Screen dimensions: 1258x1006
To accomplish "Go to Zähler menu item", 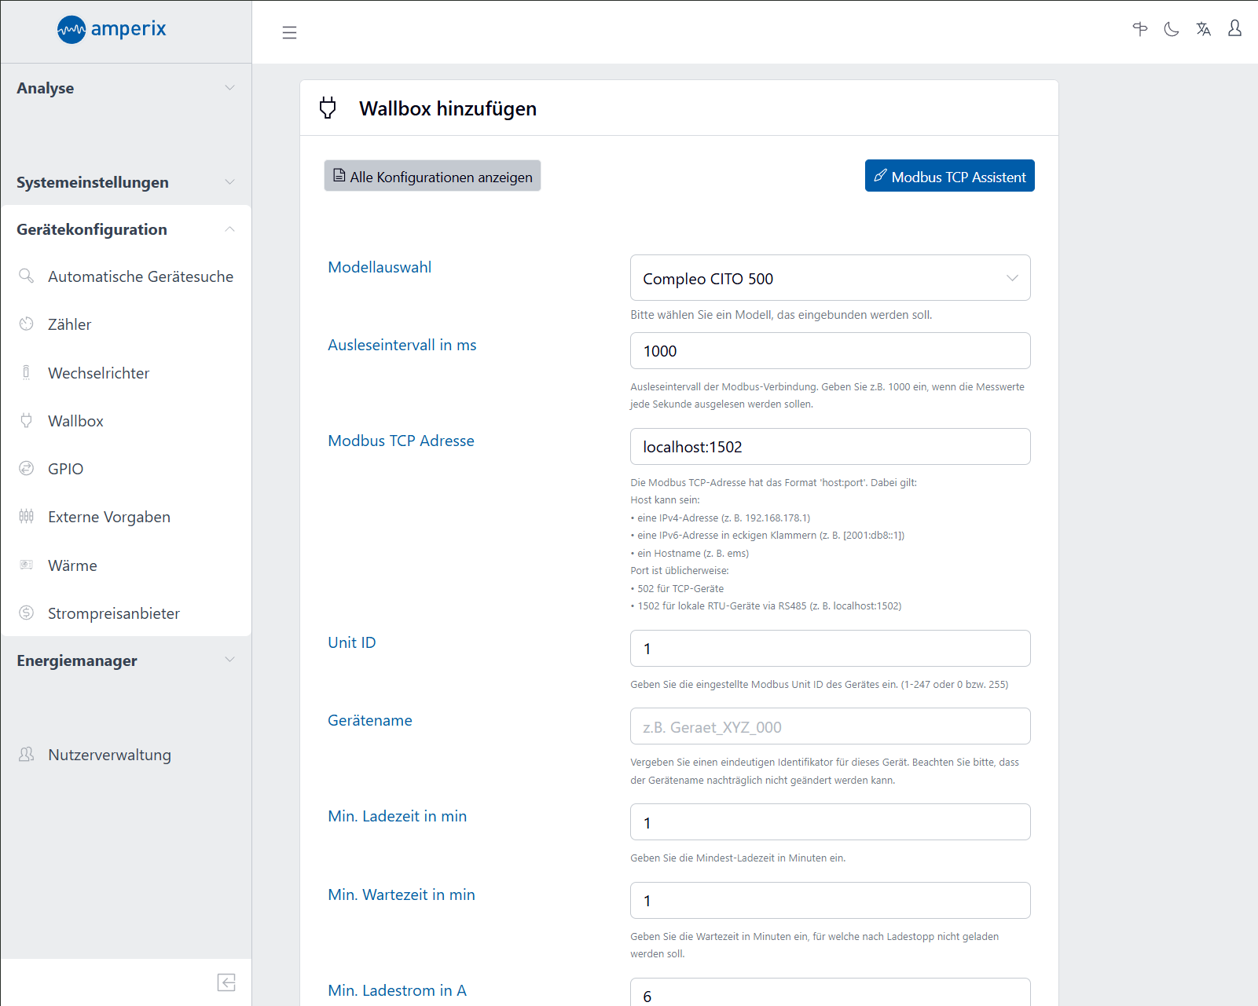I will click(x=69, y=324).
